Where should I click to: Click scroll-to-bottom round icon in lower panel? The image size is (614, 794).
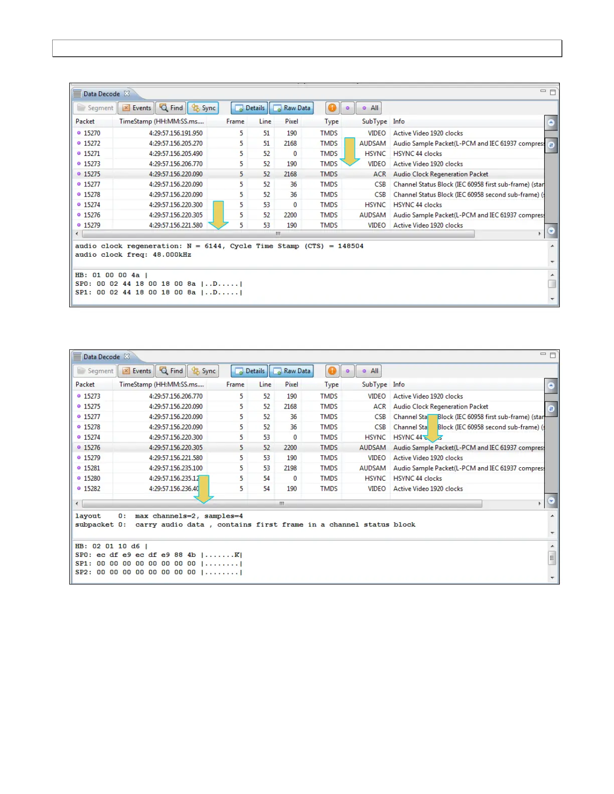click(551, 500)
